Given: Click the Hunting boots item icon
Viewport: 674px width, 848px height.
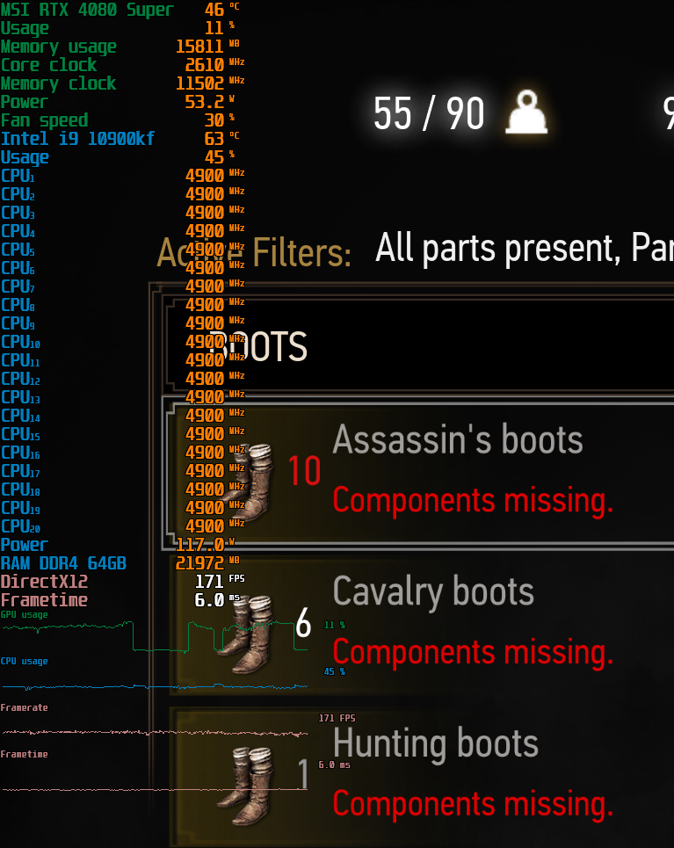Looking at the screenshot, I should 248,785.
